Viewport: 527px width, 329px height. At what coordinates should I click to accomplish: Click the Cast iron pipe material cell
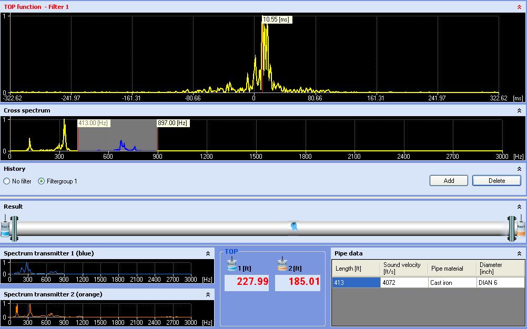451,283
